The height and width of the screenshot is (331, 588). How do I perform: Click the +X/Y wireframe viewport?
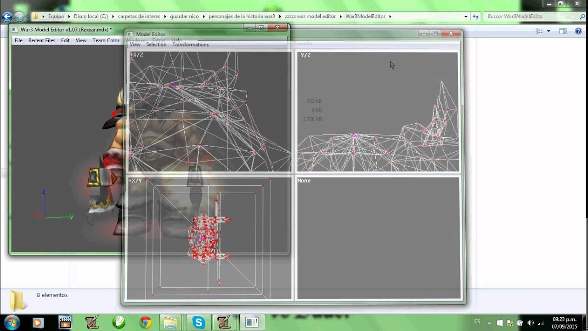click(x=210, y=239)
